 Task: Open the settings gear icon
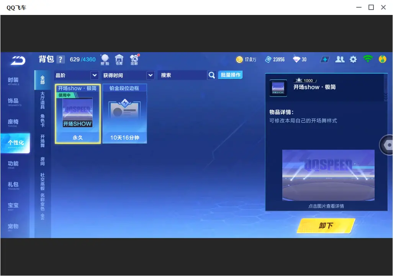[x=353, y=59]
